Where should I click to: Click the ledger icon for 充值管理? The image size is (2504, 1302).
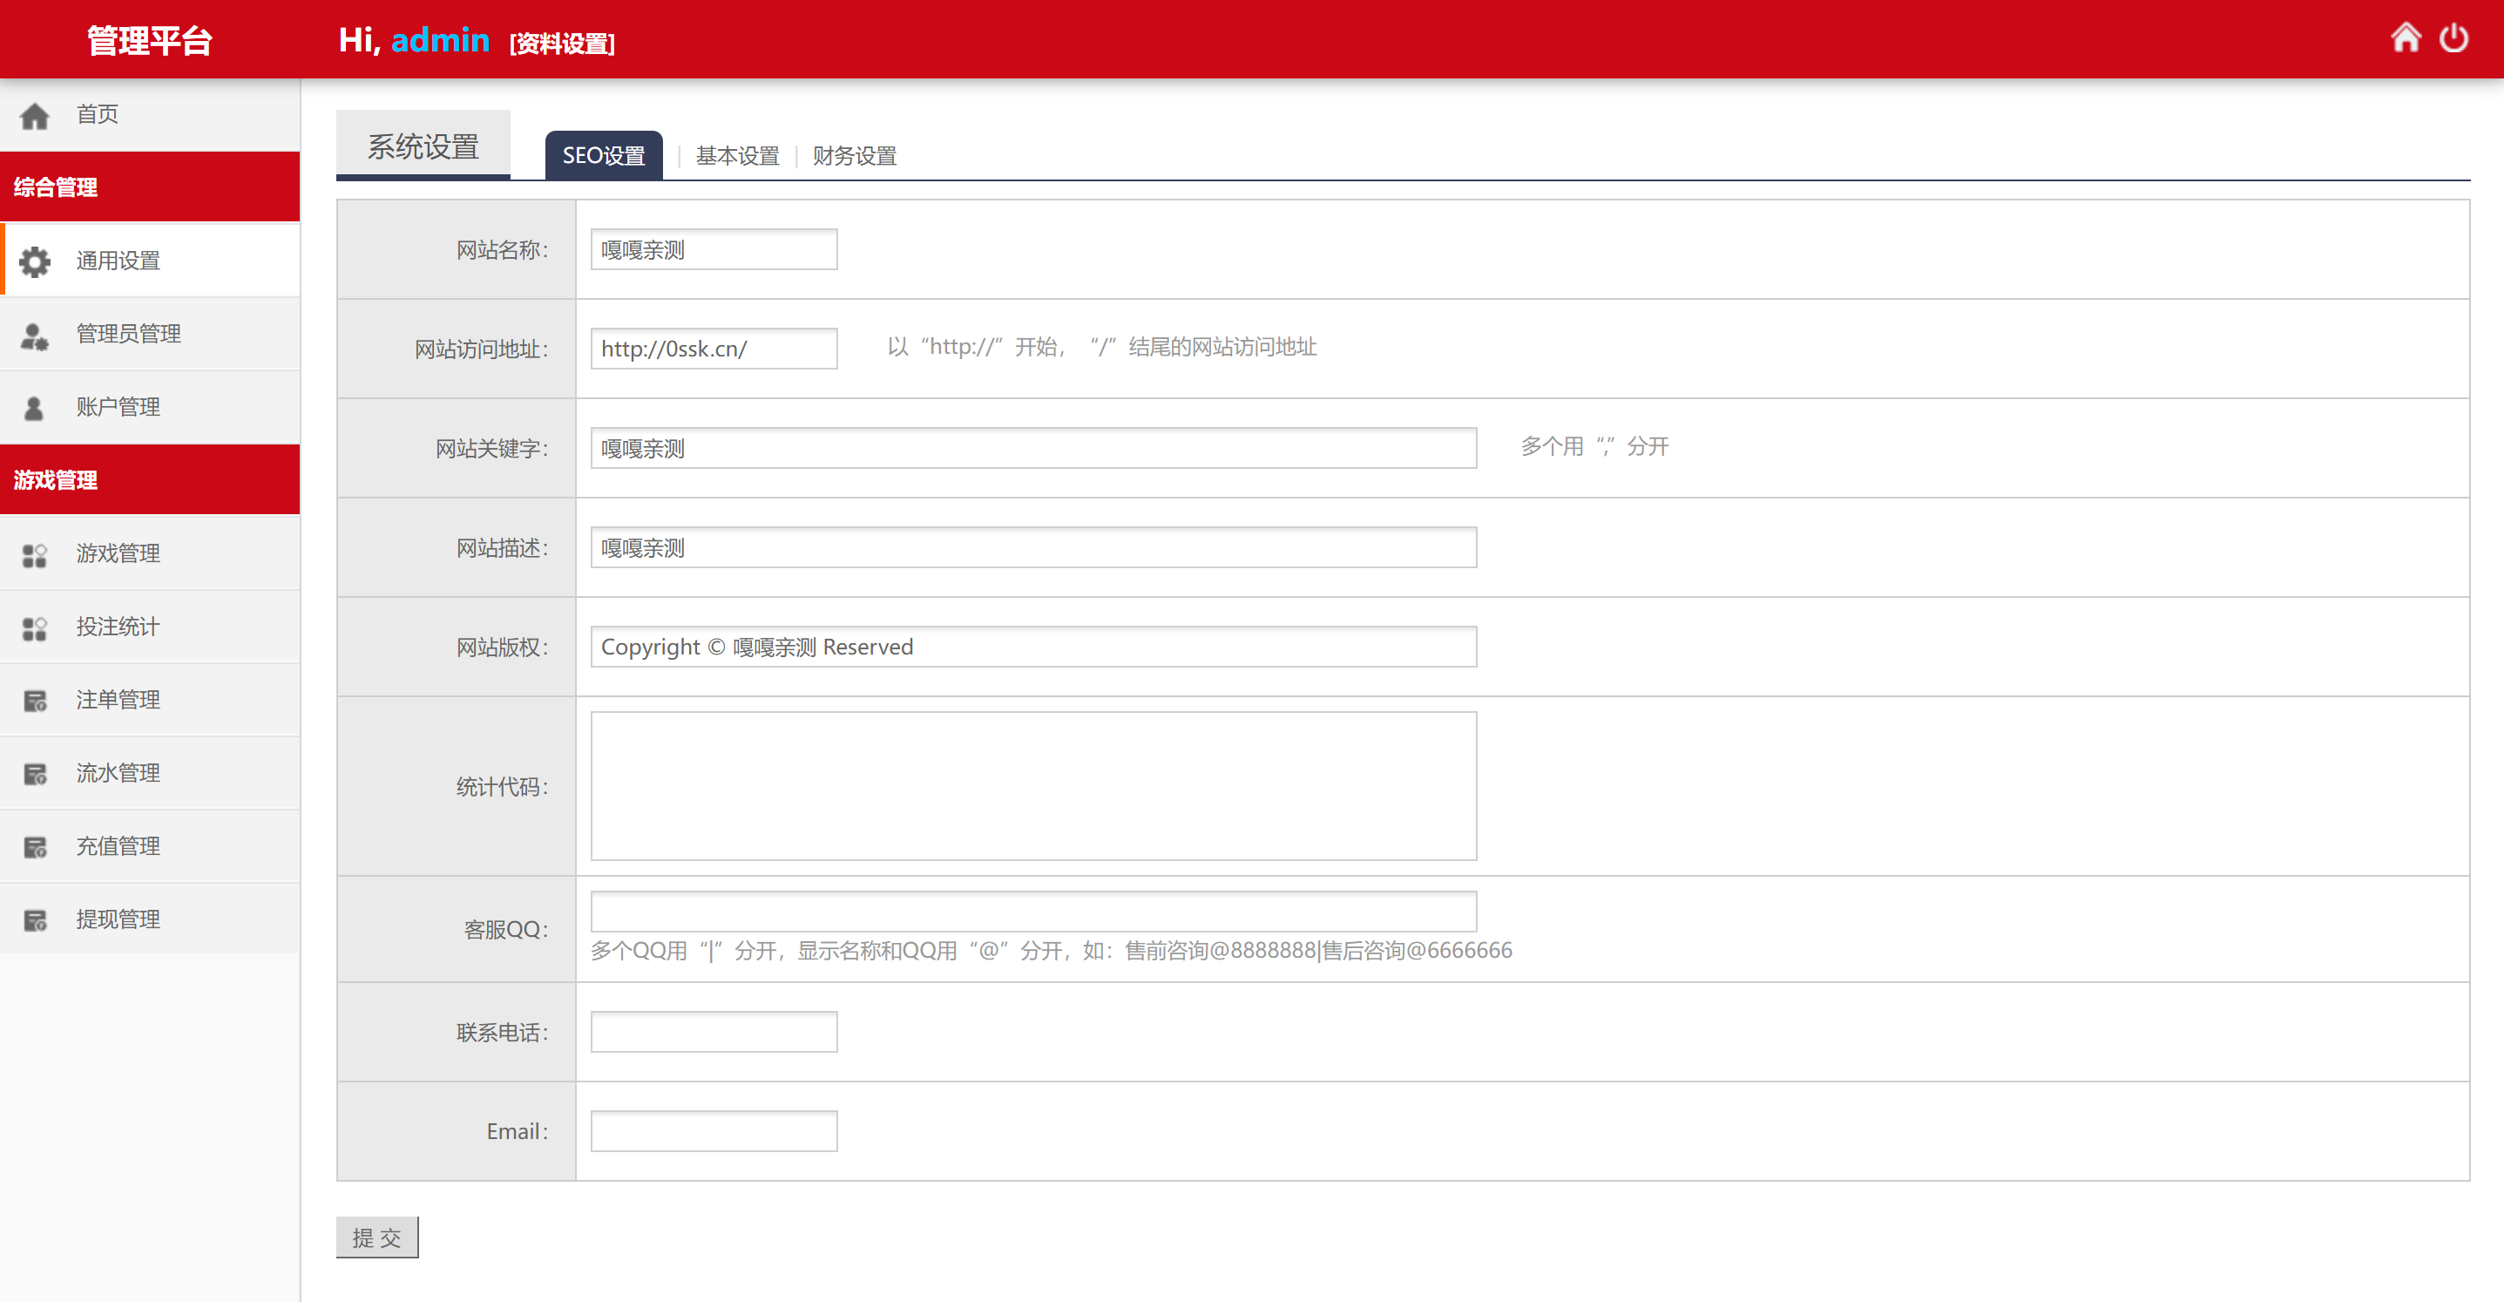click(x=35, y=847)
